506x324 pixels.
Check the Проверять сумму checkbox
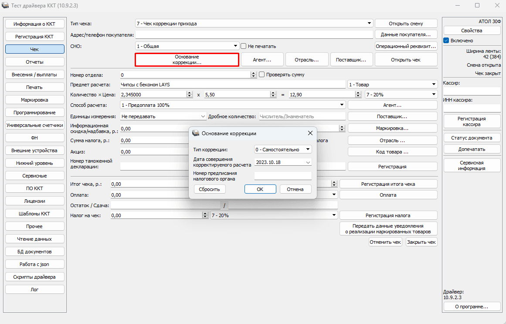pyautogui.click(x=262, y=75)
